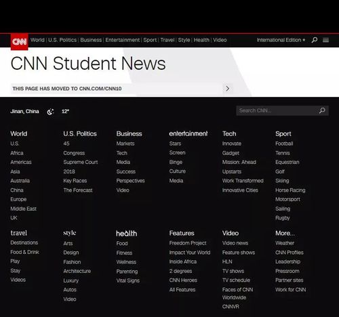Go to Sport in top navigation bar
The image size is (339, 317).
tap(150, 40)
